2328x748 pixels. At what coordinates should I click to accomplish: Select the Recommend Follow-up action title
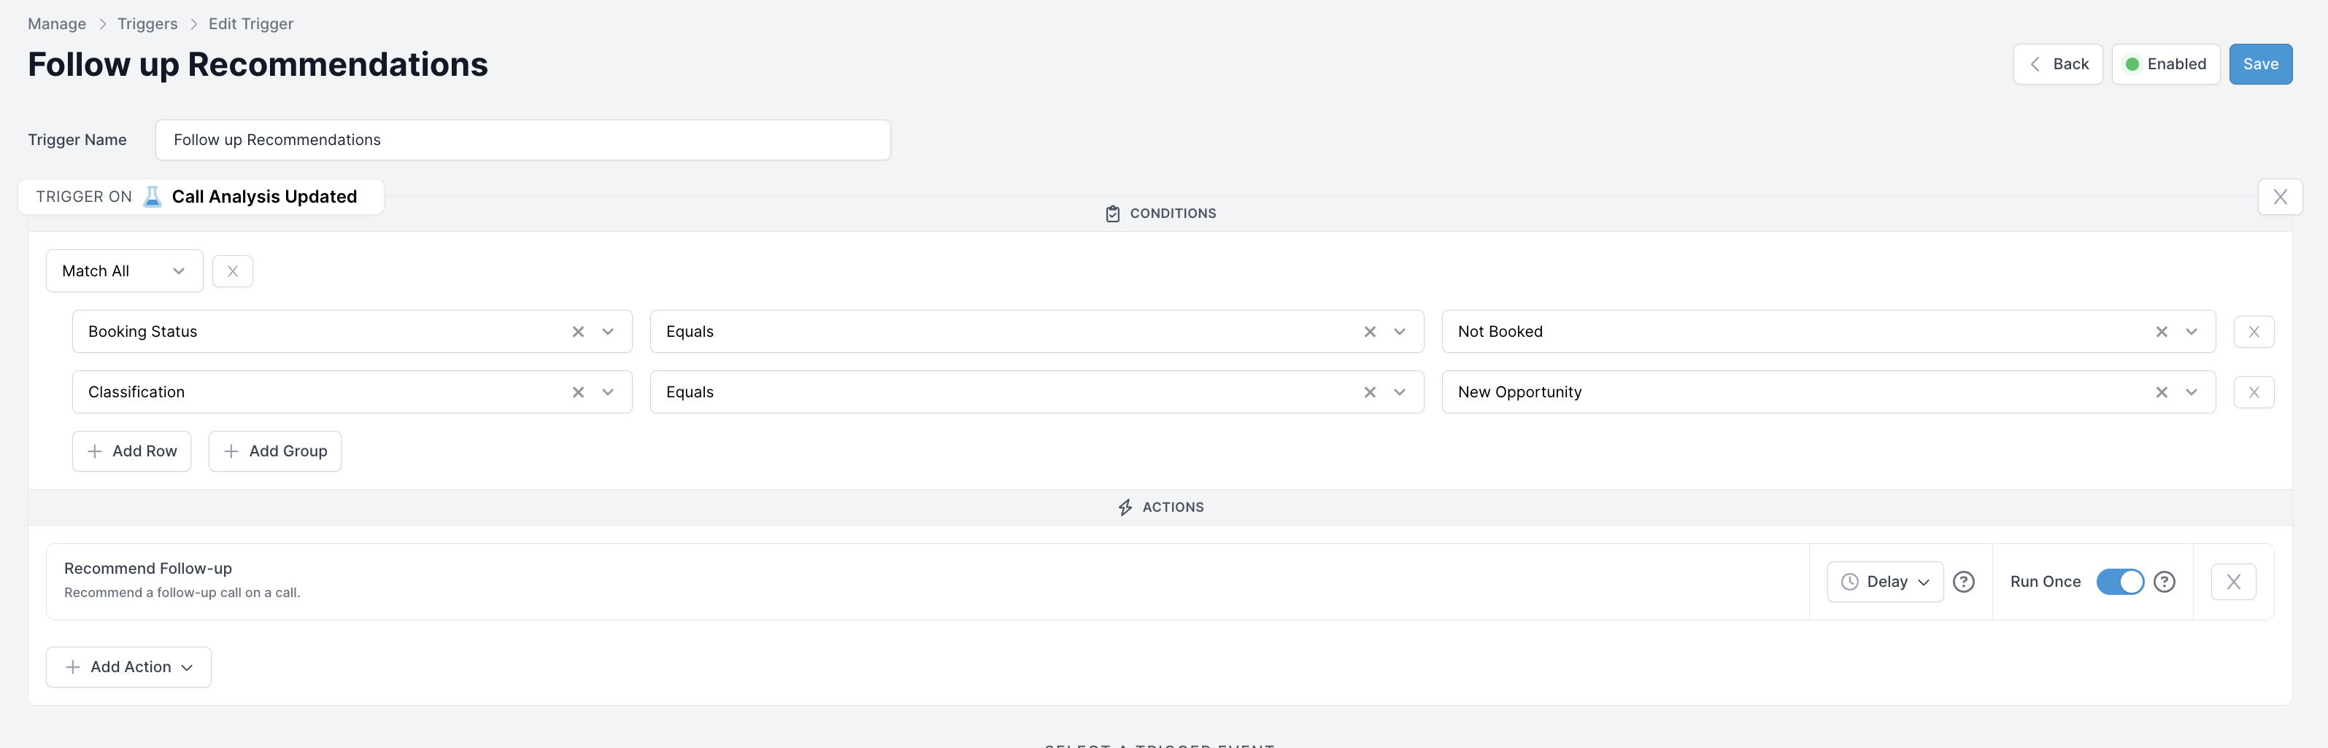click(148, 569)
